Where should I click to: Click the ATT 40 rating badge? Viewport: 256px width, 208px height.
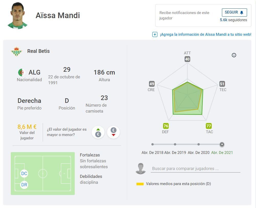click(x=187, y=59)
